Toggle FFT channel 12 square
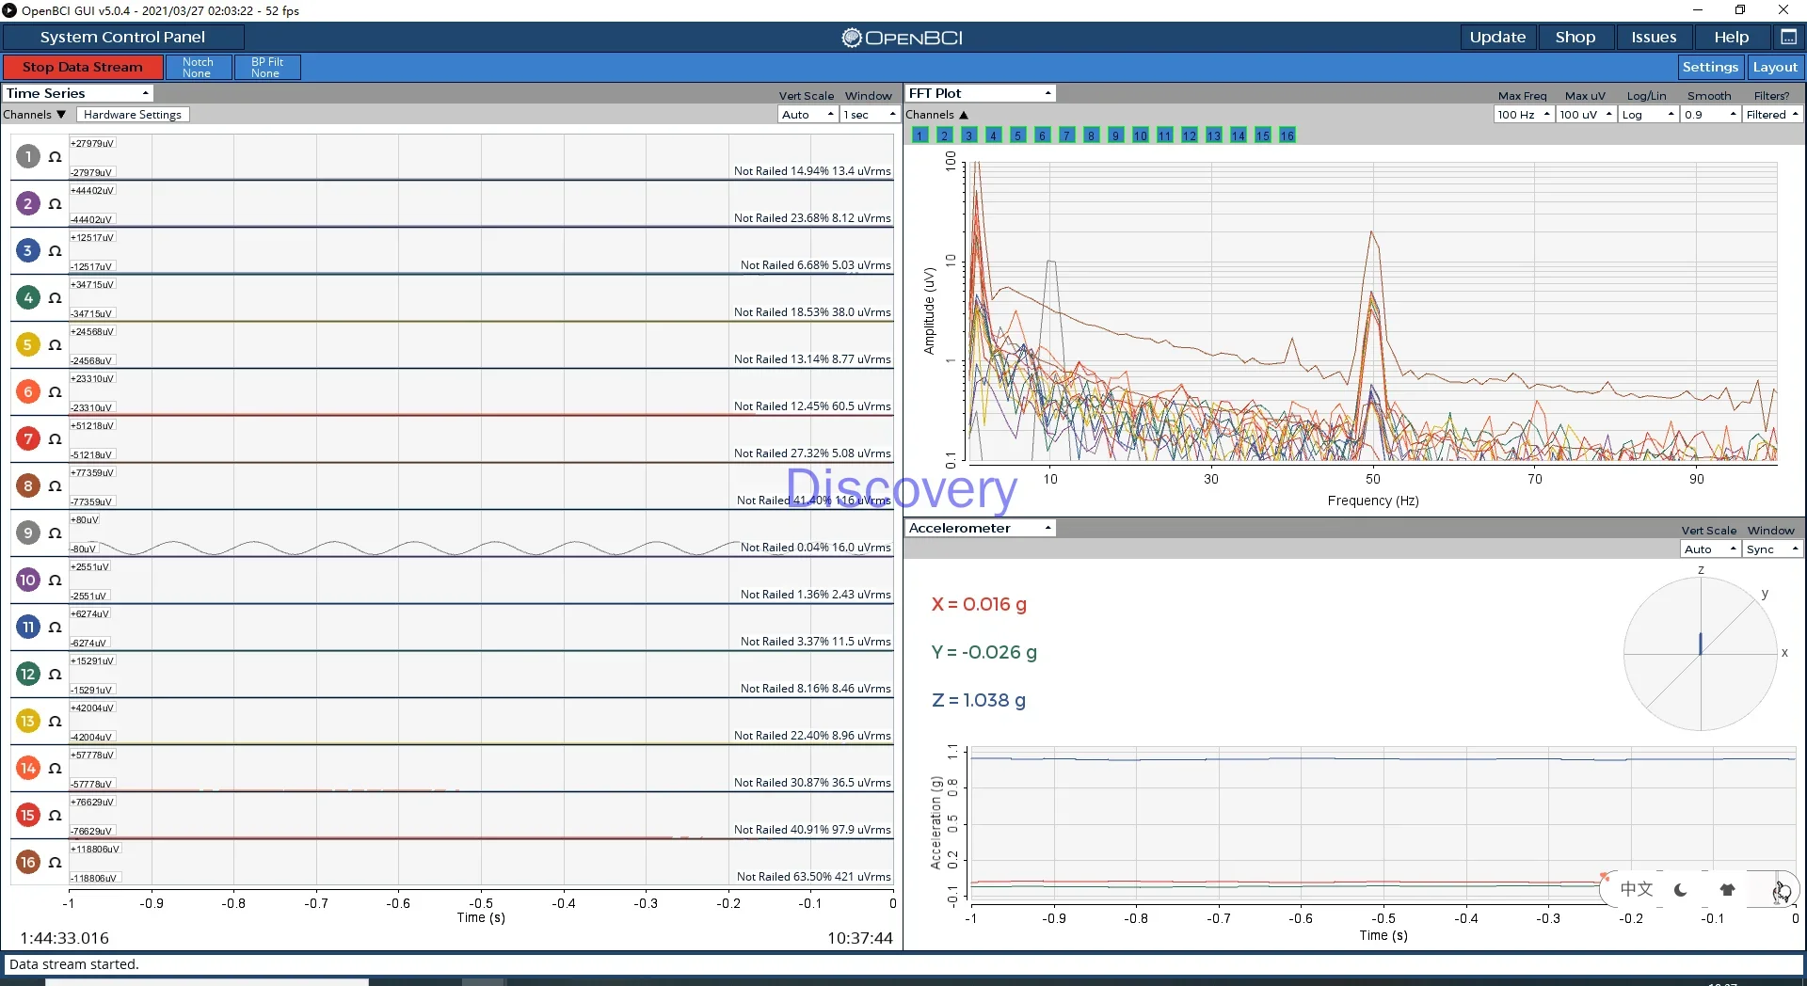 (x=1189, y=135)
